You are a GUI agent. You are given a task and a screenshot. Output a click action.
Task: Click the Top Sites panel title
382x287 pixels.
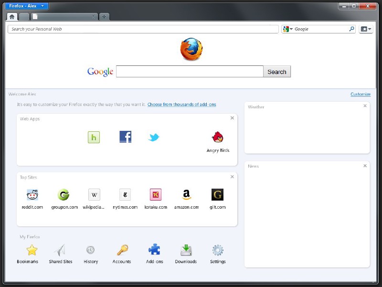[28, 177]
